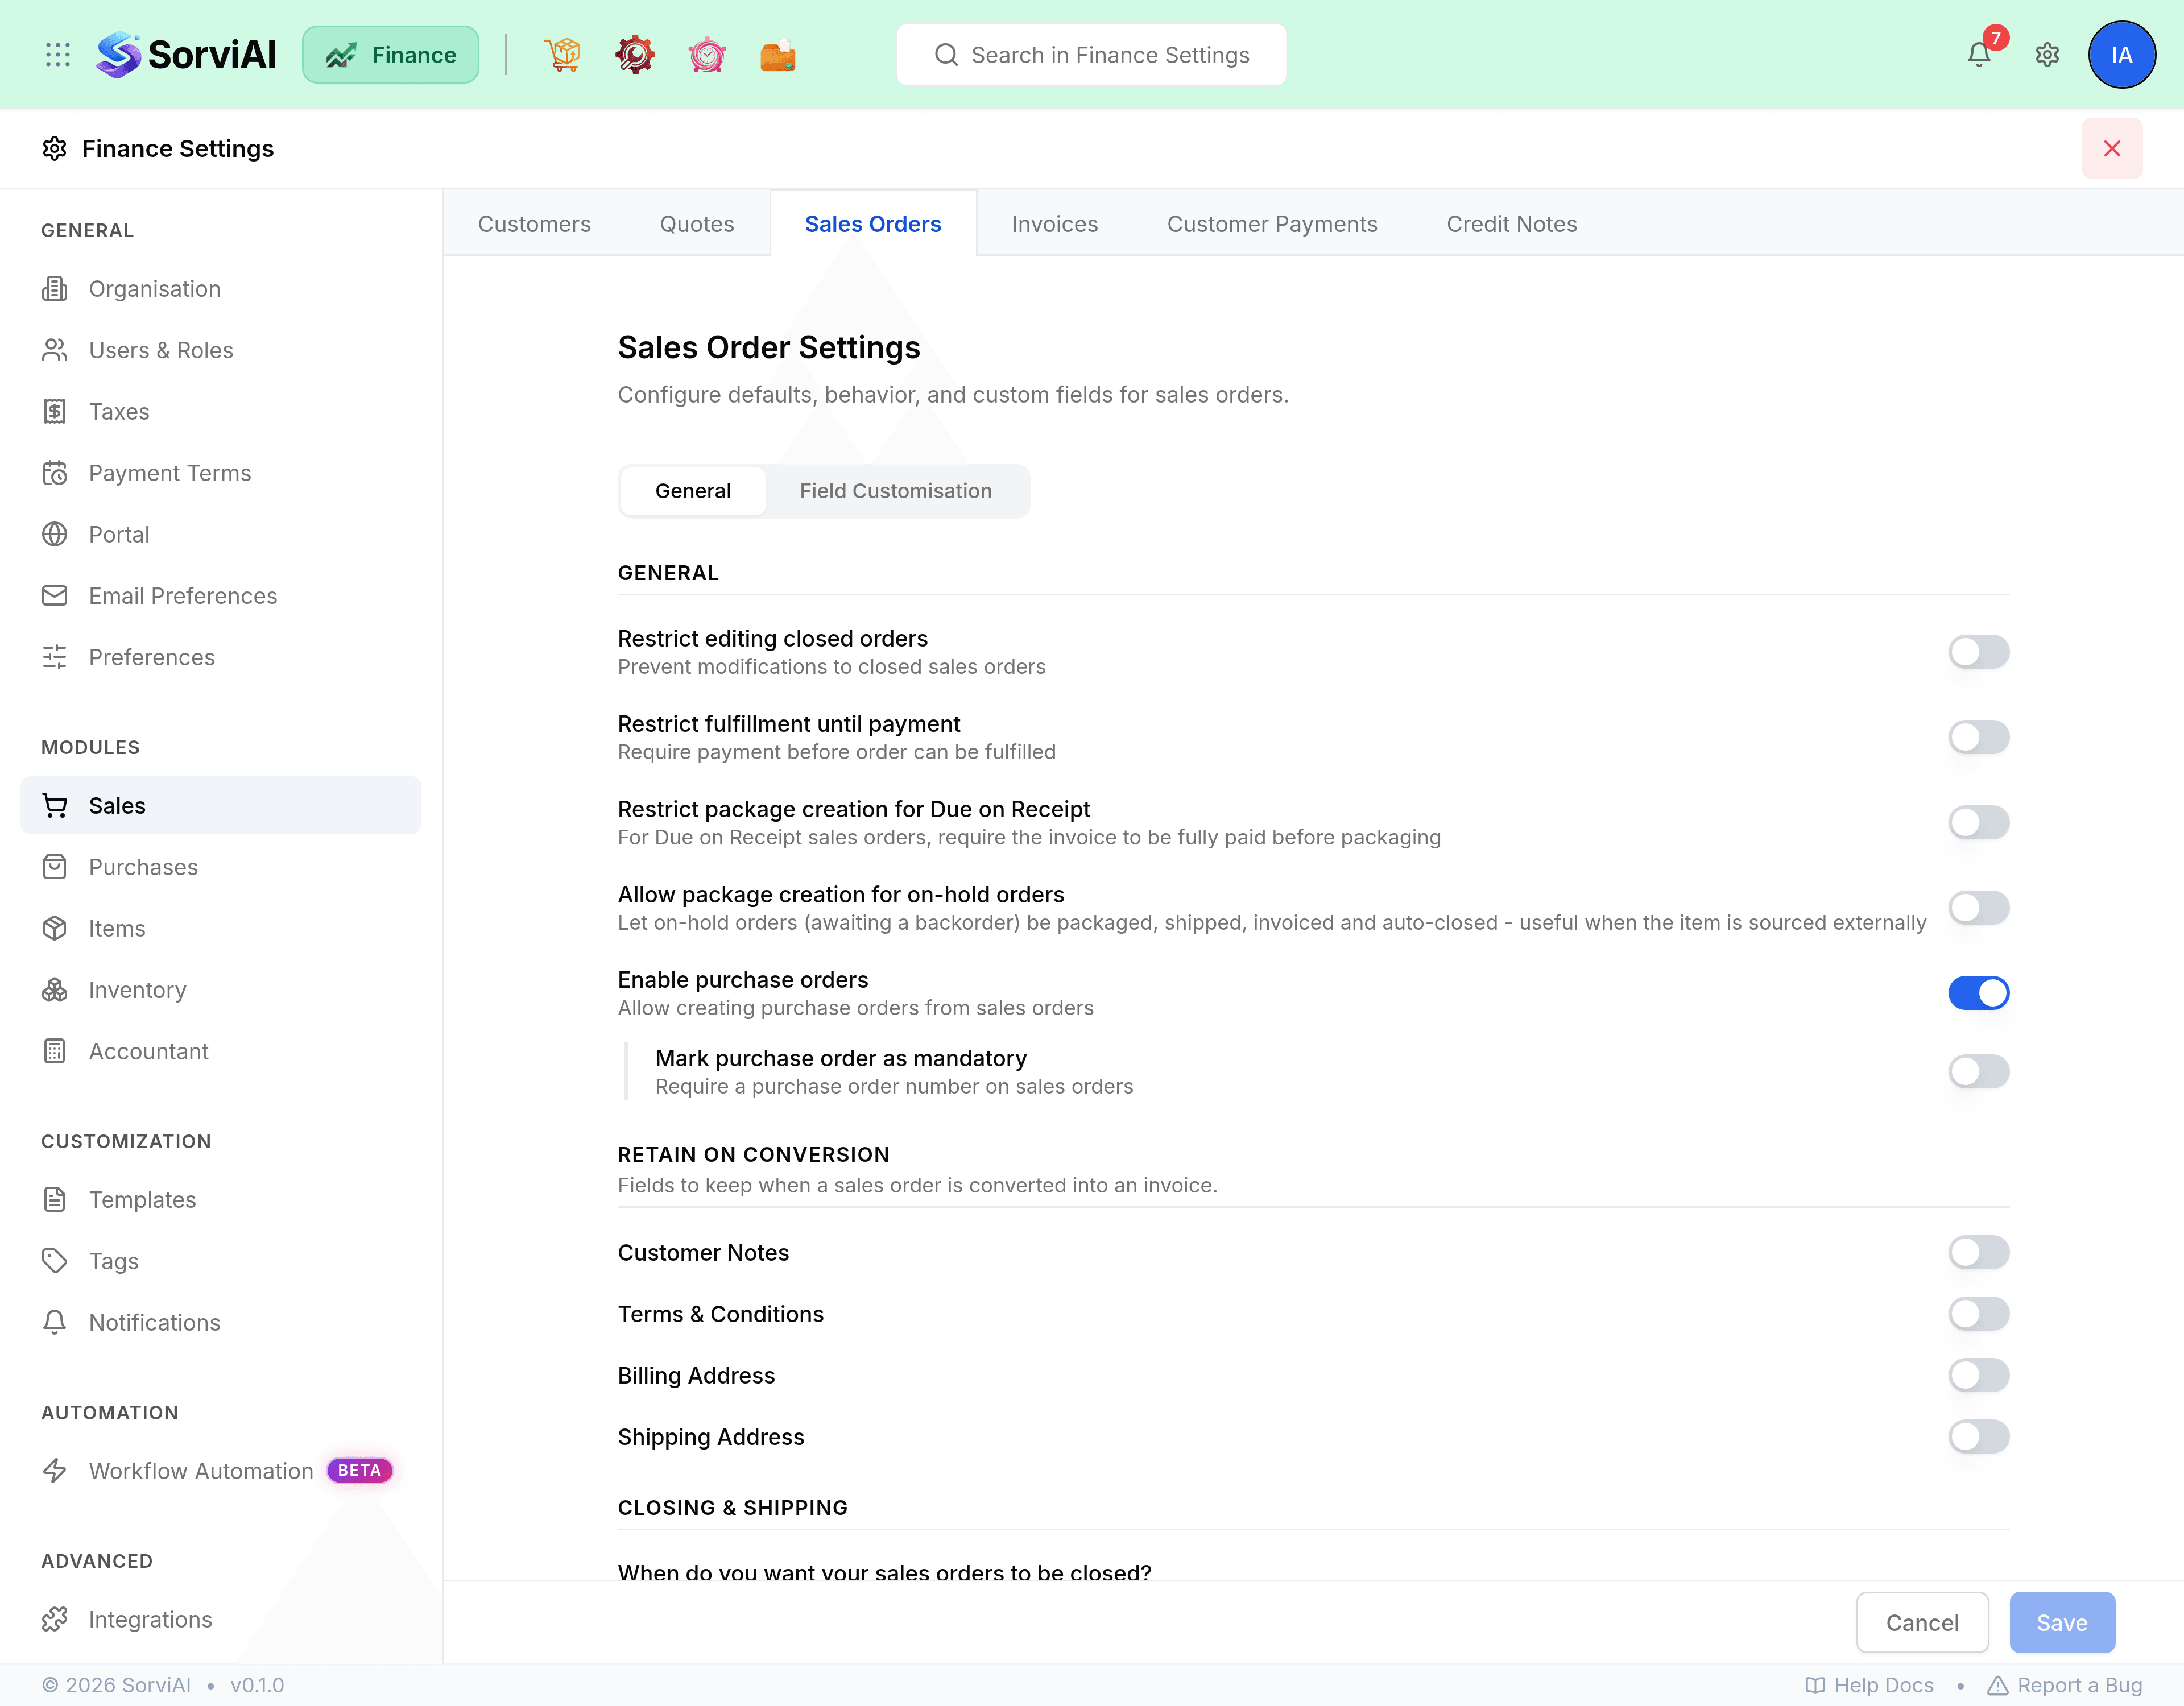
Task: Click the Portal globe icon
Action: 55,535
